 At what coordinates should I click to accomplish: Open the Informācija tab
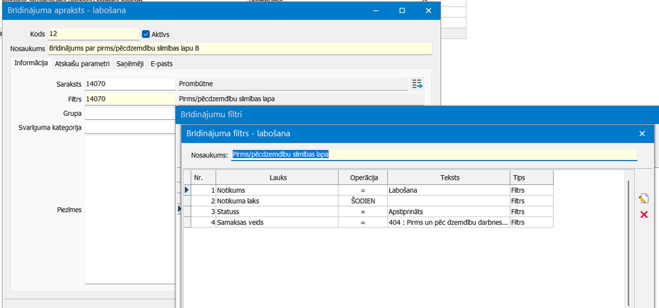[x=31, y=63]
